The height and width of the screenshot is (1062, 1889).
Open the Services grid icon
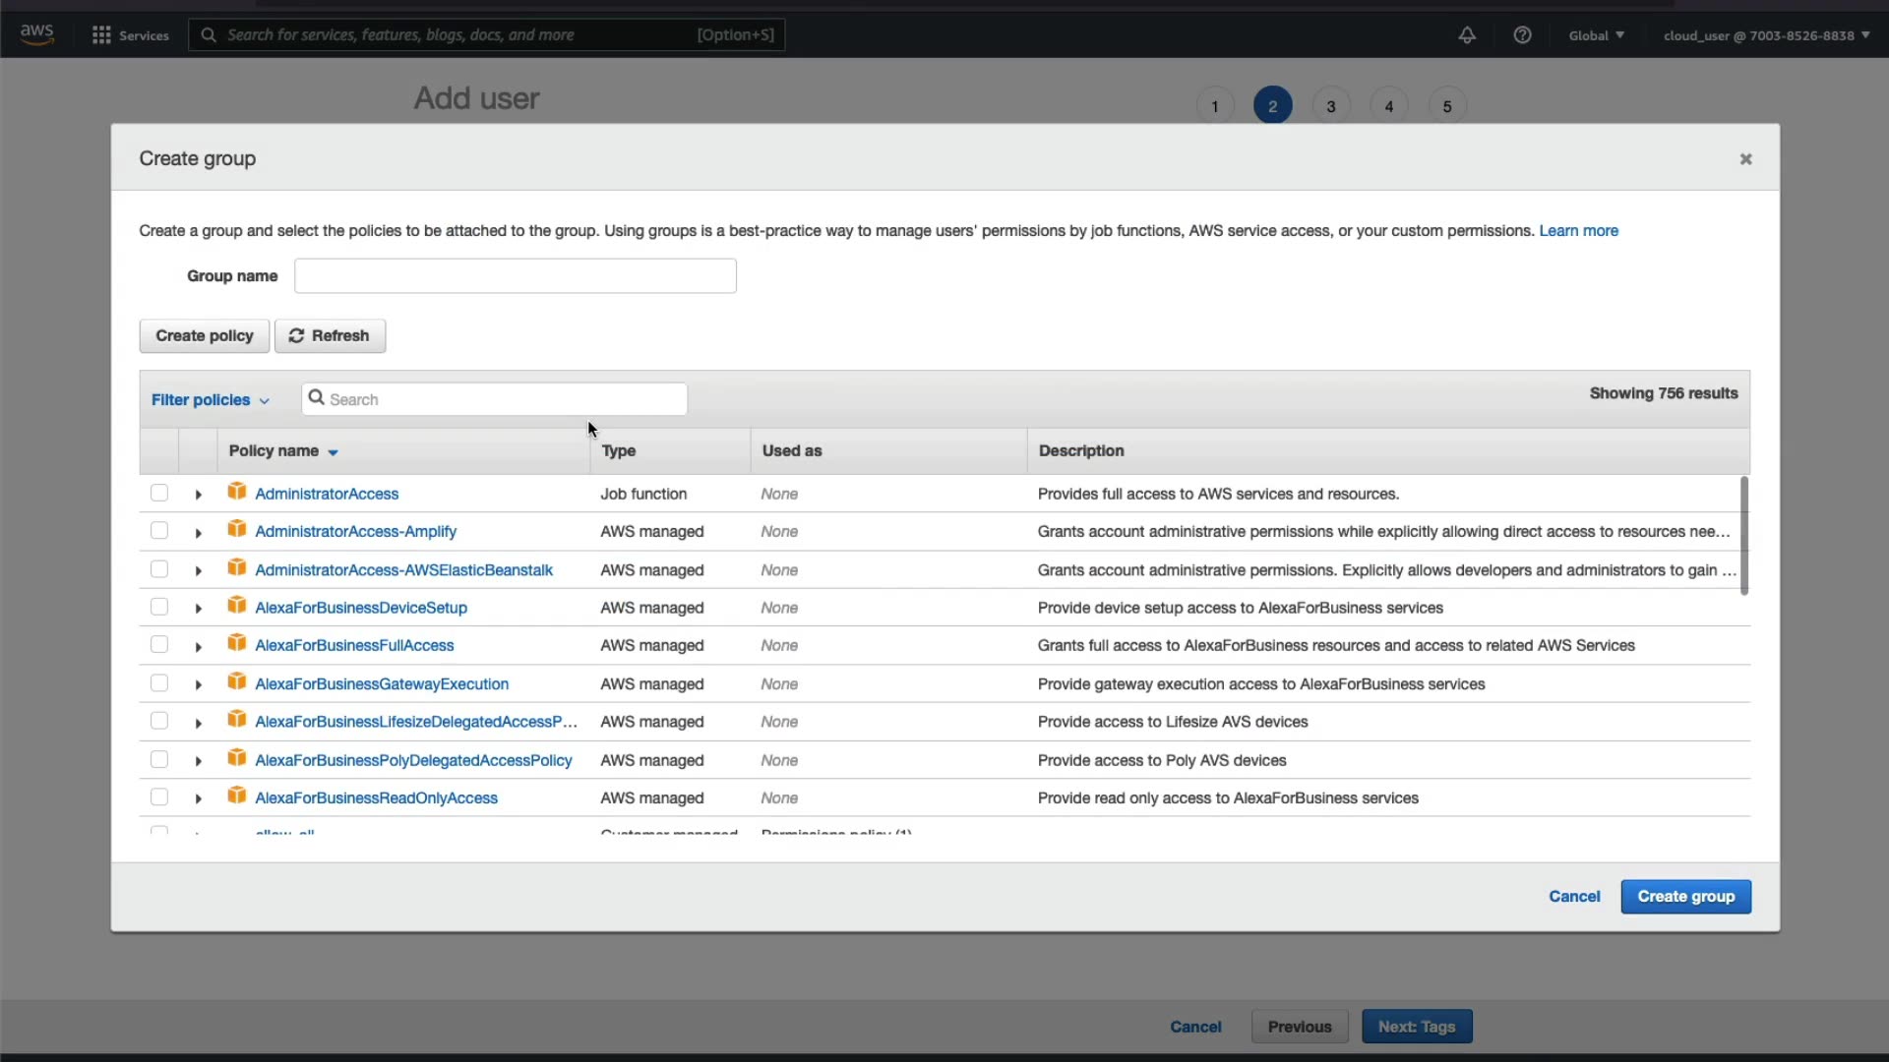[x=100, y=35]
